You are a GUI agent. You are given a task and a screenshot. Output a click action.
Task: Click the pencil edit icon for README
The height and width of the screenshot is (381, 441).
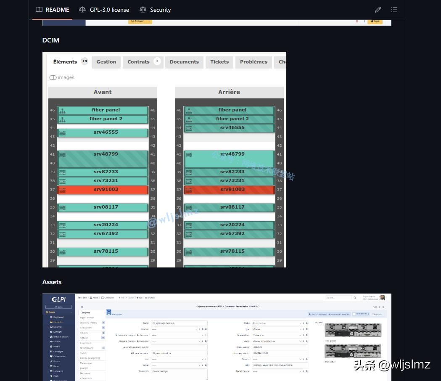pyautogui.click(x=378, y=10)
